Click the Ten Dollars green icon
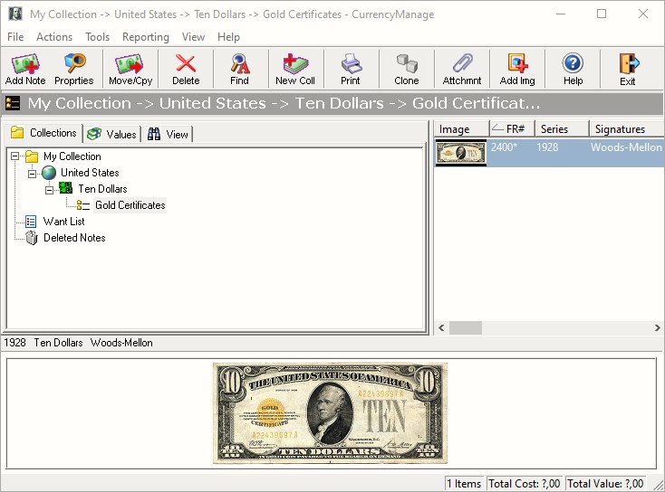This screenshot has height=492, width=665. tap(65, 188)
